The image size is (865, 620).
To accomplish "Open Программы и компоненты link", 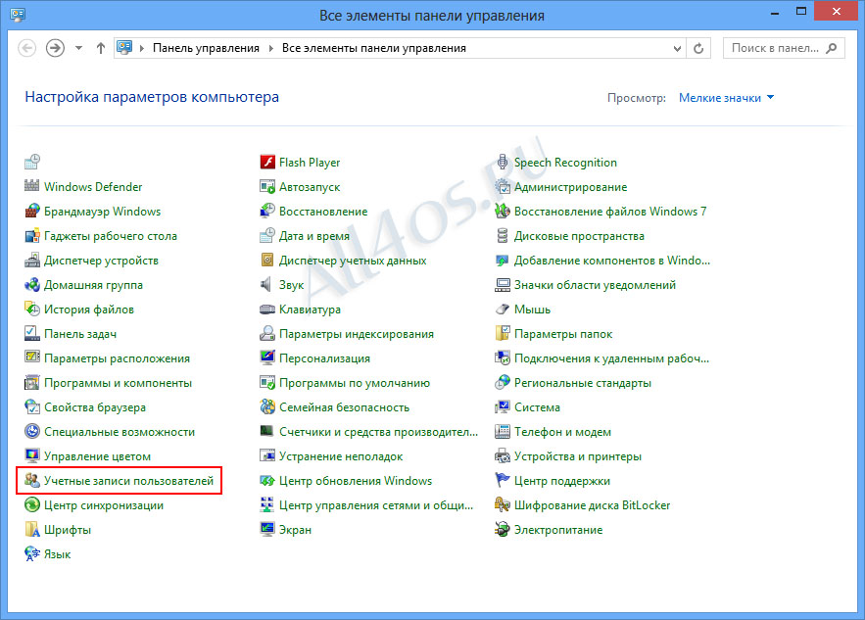I will tap(119, 383).
